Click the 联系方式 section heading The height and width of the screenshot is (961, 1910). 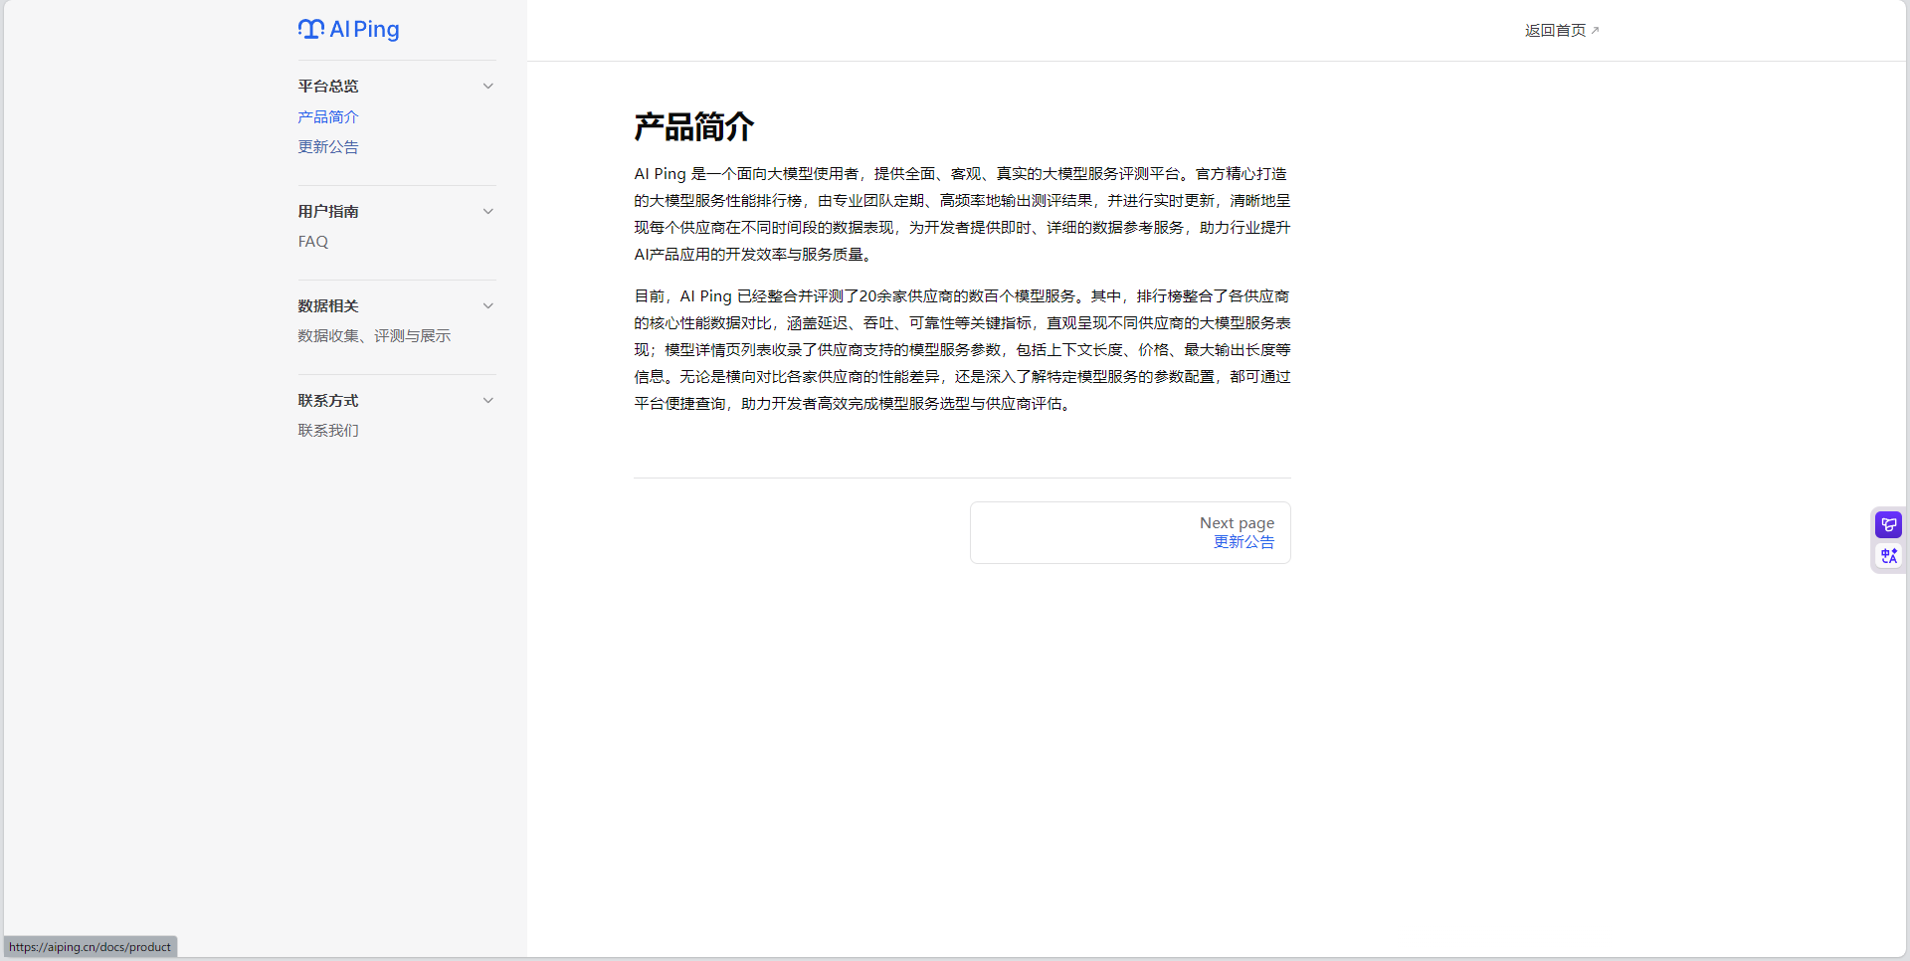(328, 401)
